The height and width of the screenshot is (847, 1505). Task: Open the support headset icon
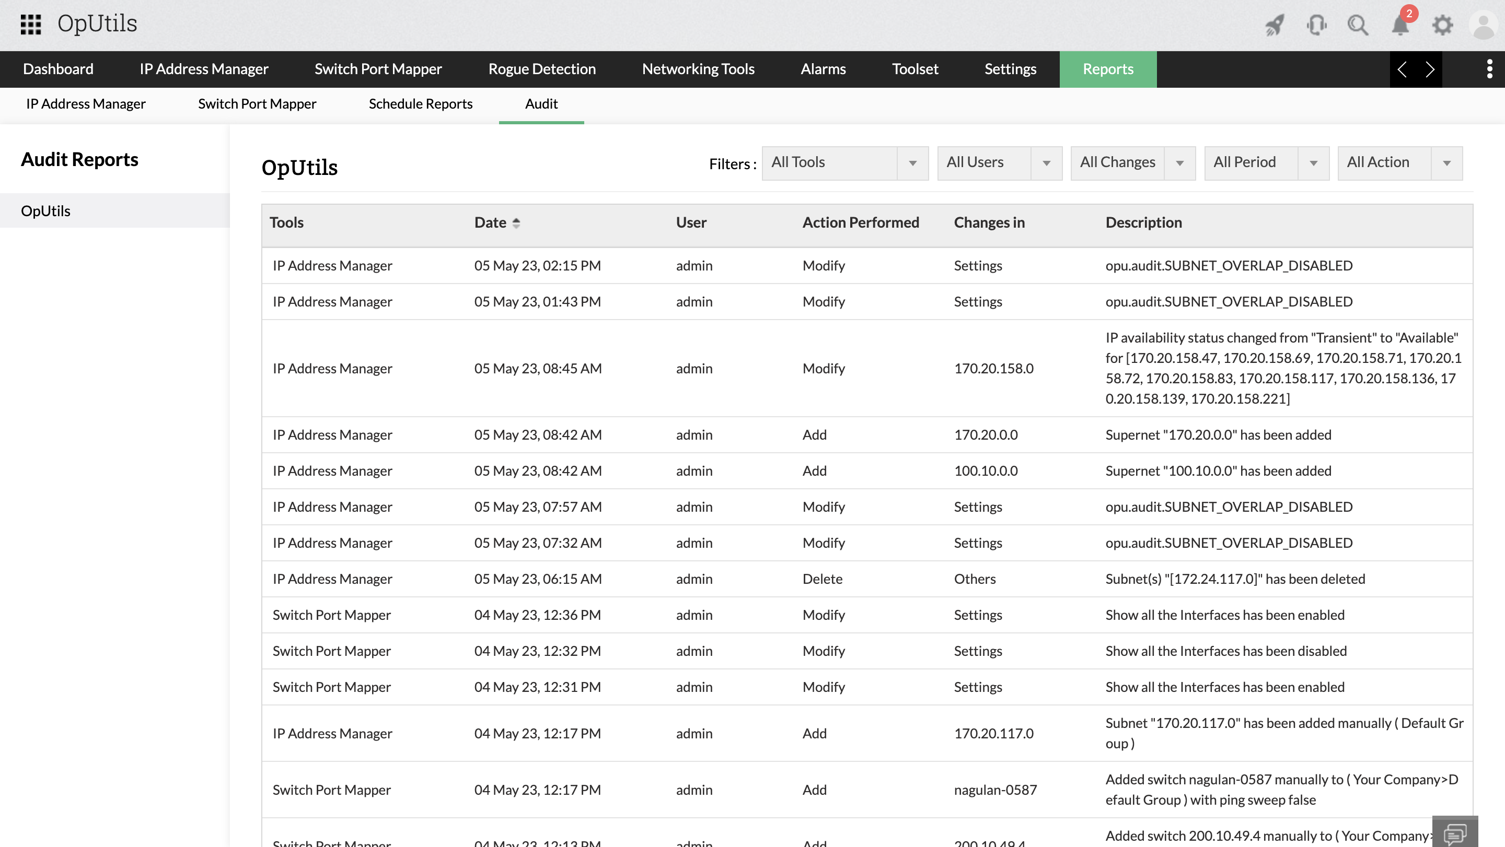point(1317,25)
